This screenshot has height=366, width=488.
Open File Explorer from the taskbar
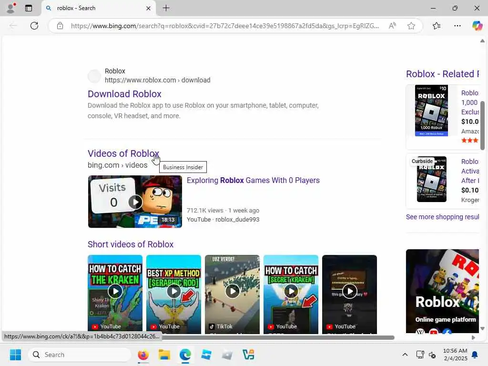pyautogui.click(x=164, y=355)
